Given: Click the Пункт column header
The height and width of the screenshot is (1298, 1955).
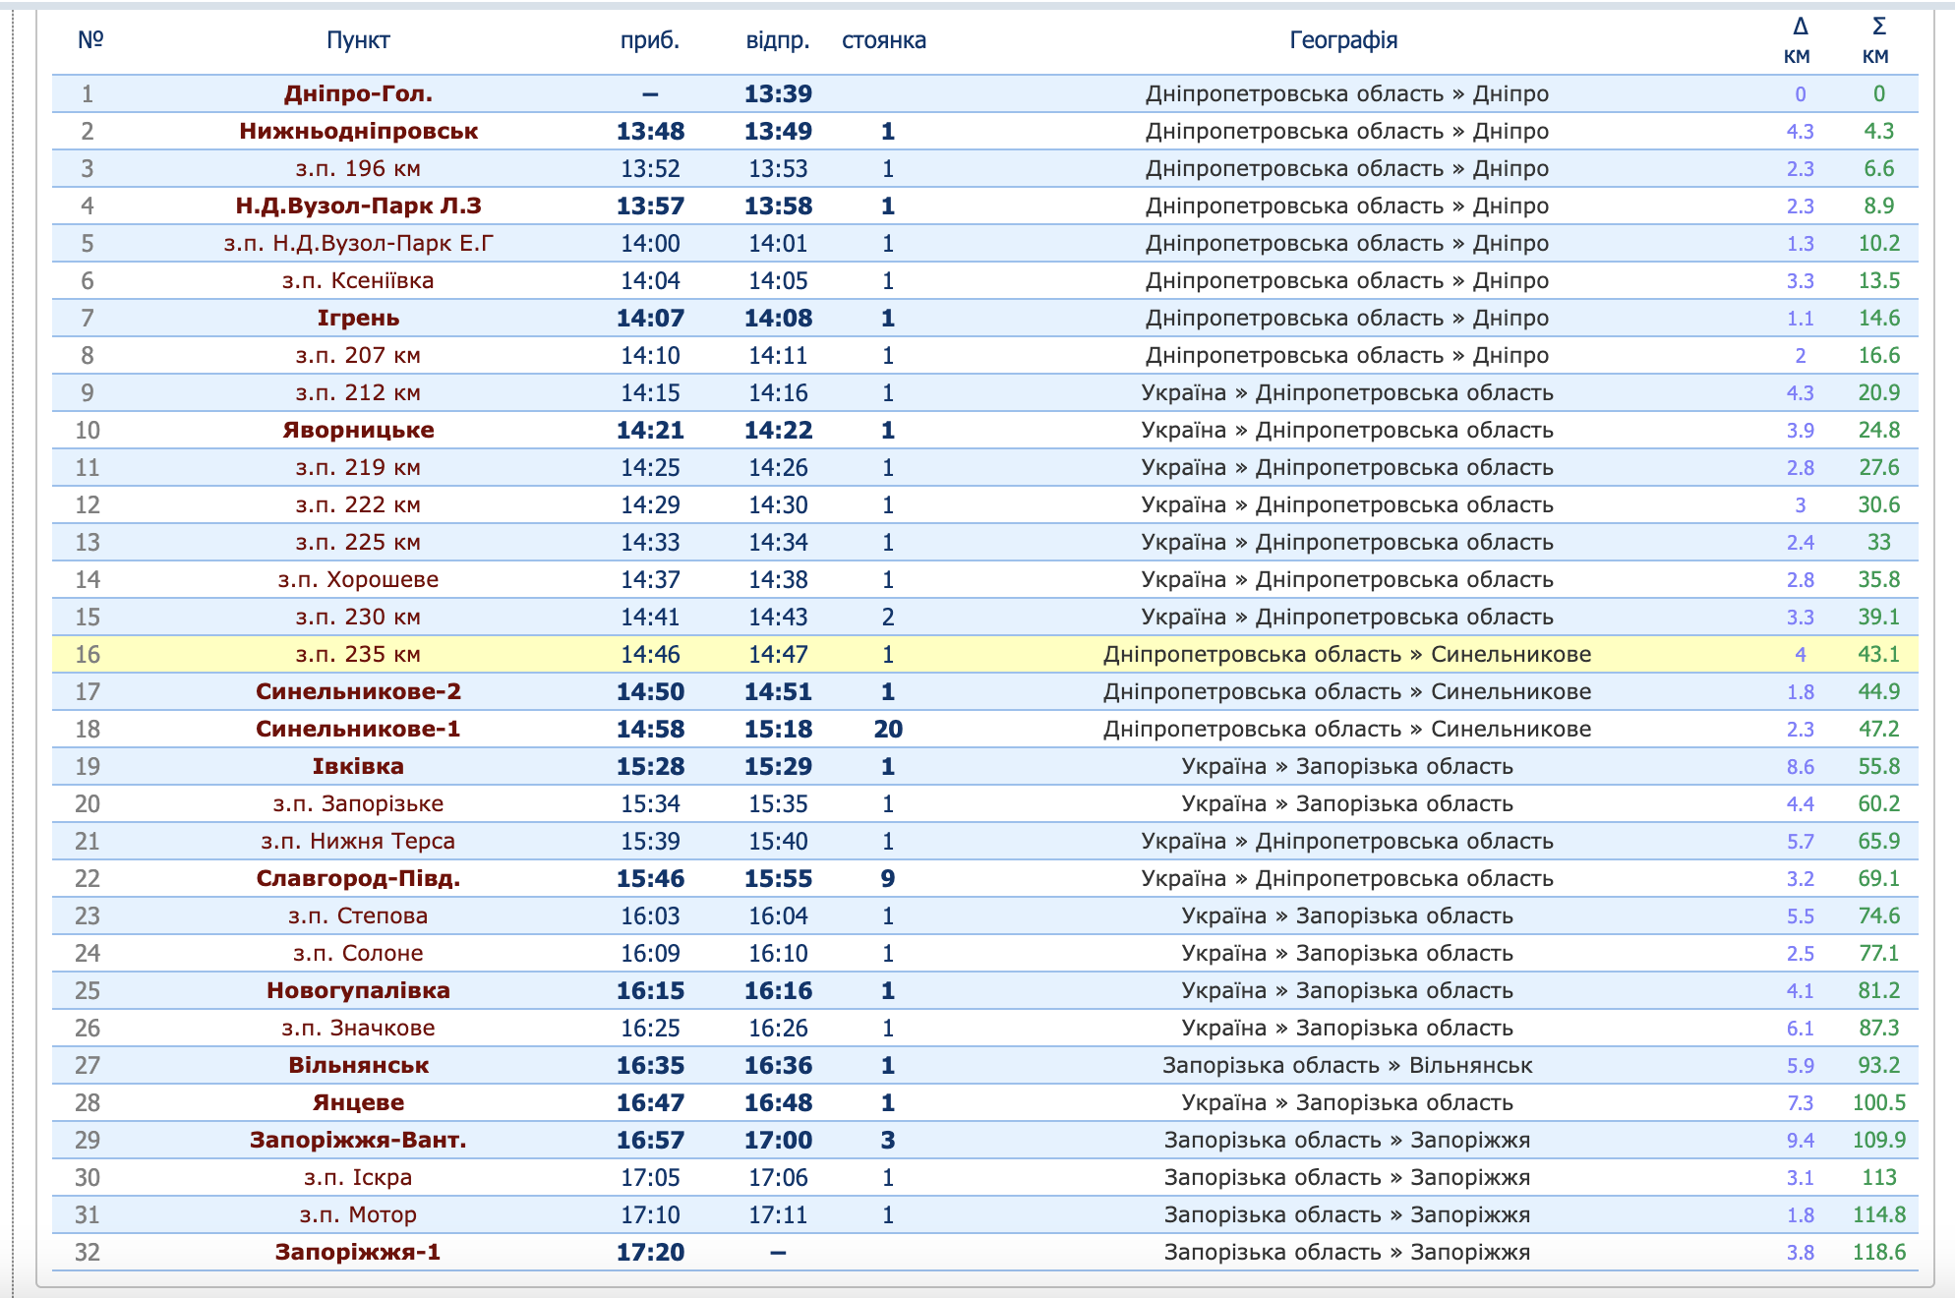Looking at the screenshot, I should (358, 40).
